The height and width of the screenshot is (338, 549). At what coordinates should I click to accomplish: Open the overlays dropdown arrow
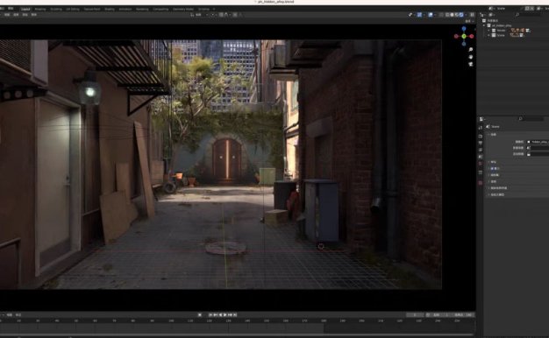click(x=435, y=15)
